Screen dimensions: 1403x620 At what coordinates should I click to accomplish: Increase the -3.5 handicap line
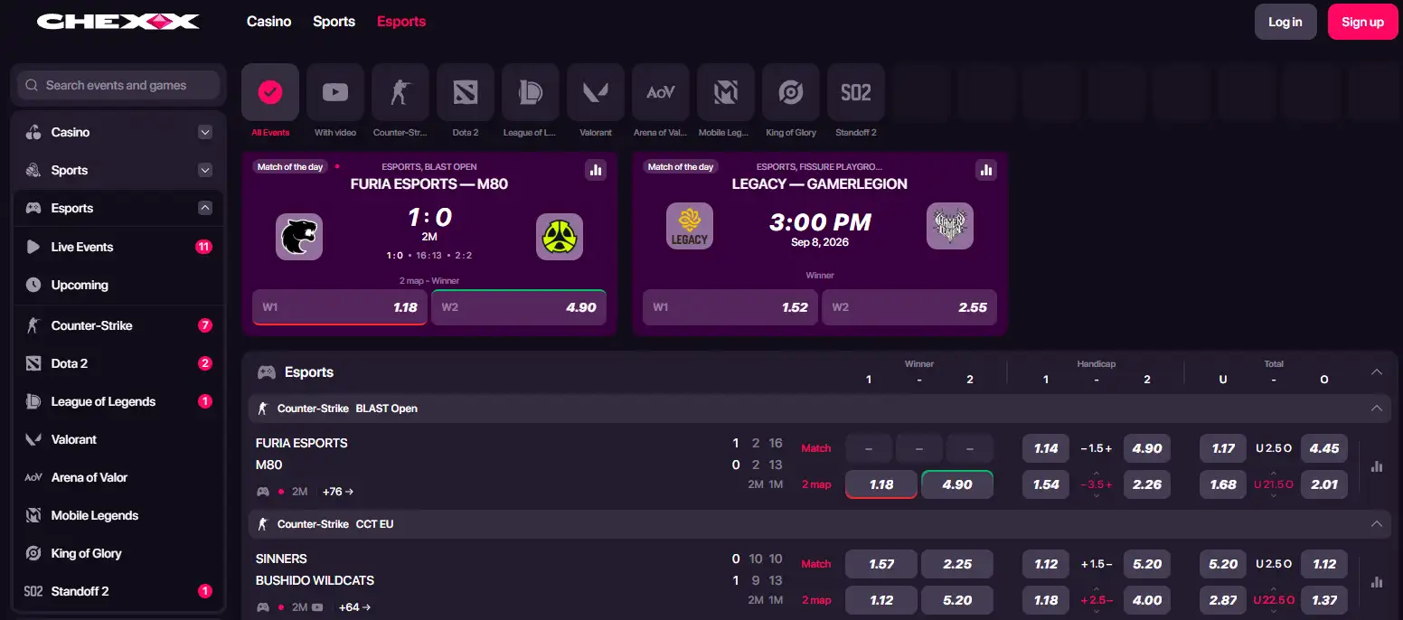[x=1097, y=474]
